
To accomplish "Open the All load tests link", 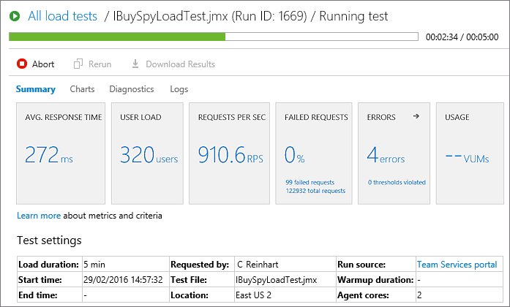I will point(62,16).
